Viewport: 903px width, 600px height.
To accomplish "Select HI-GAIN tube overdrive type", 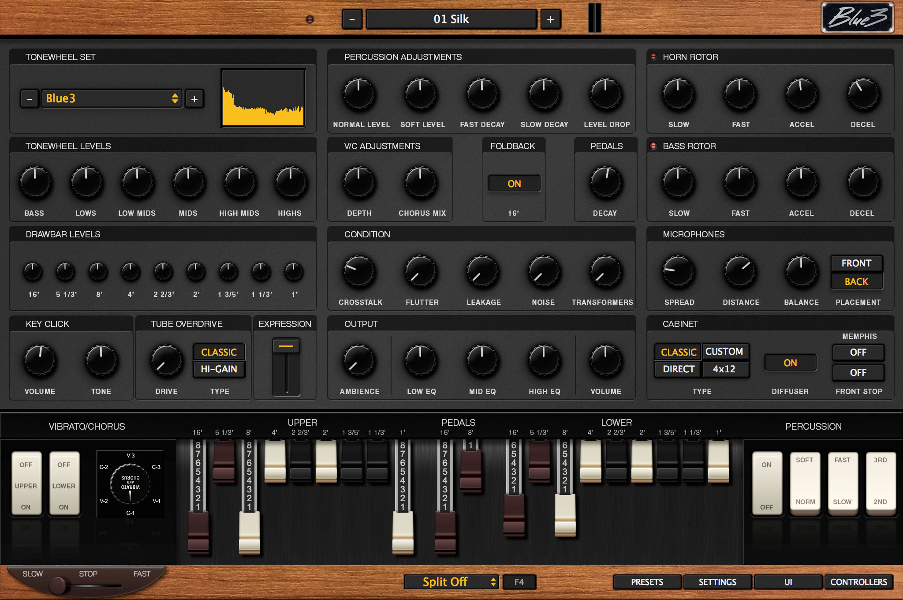I will coord(219,369).
